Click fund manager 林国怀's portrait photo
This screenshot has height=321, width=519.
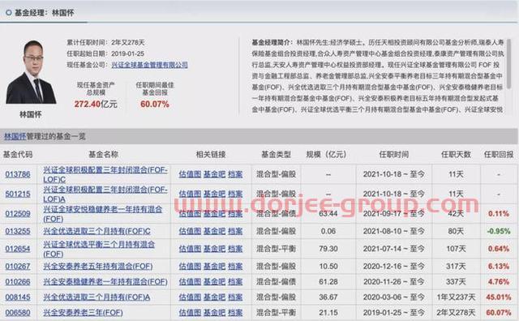tap(31, 72)
